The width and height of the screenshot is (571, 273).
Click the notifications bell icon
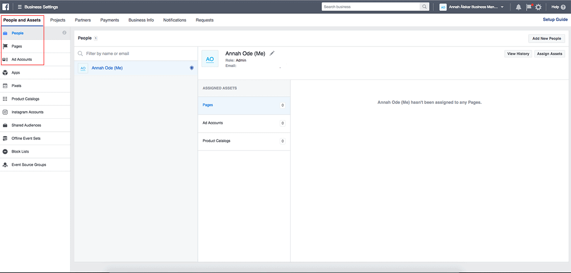[518, 7]
